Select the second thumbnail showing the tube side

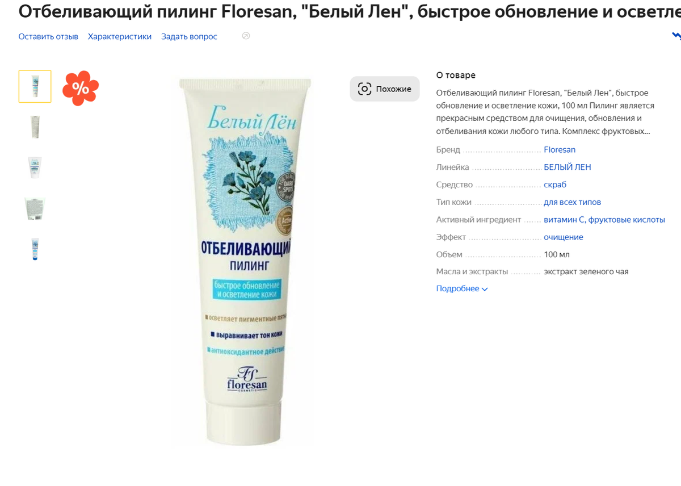(35, 127)
